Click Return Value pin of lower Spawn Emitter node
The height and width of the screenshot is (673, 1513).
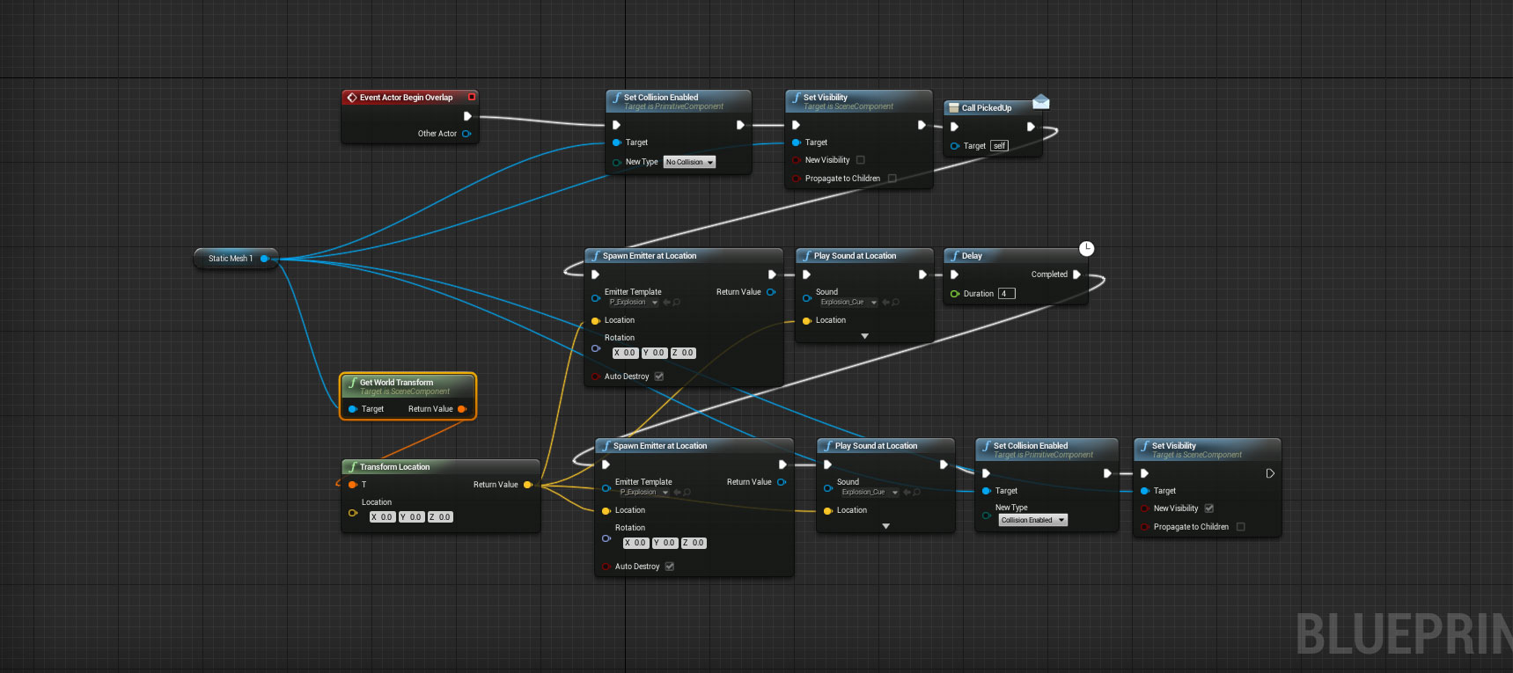[782, 482]
